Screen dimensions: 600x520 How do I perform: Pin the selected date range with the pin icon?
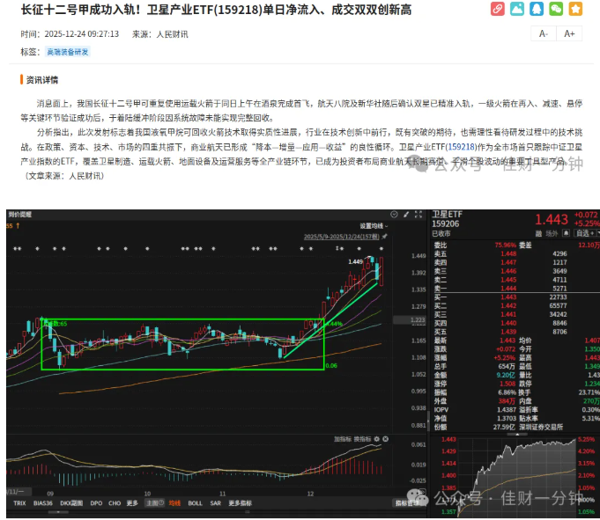(x=384, y=237)
